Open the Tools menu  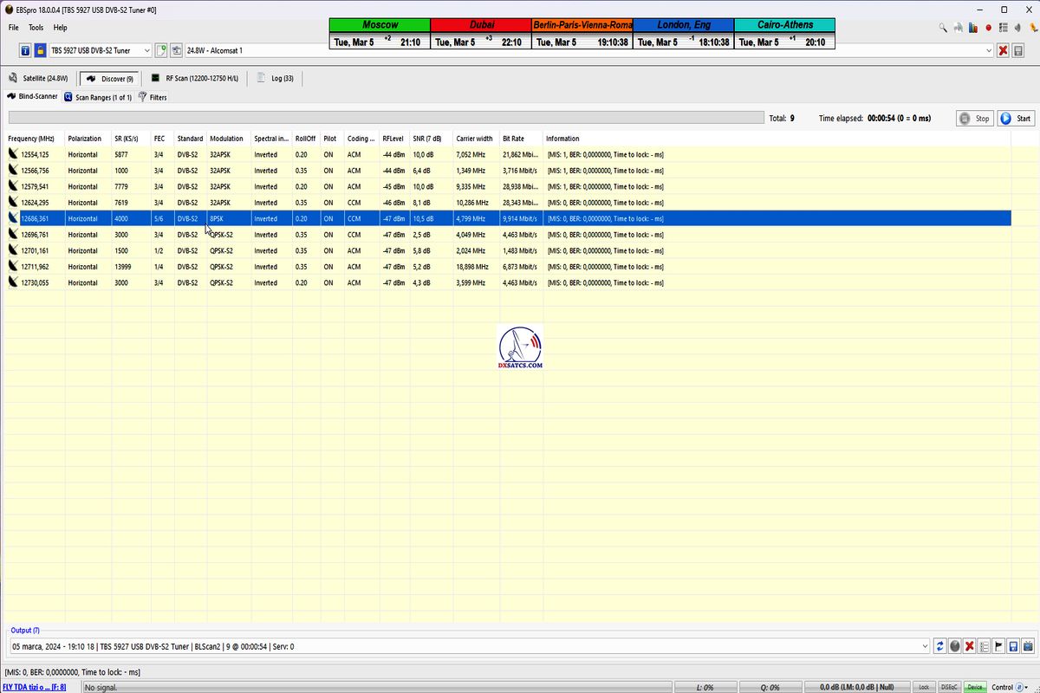36,28
